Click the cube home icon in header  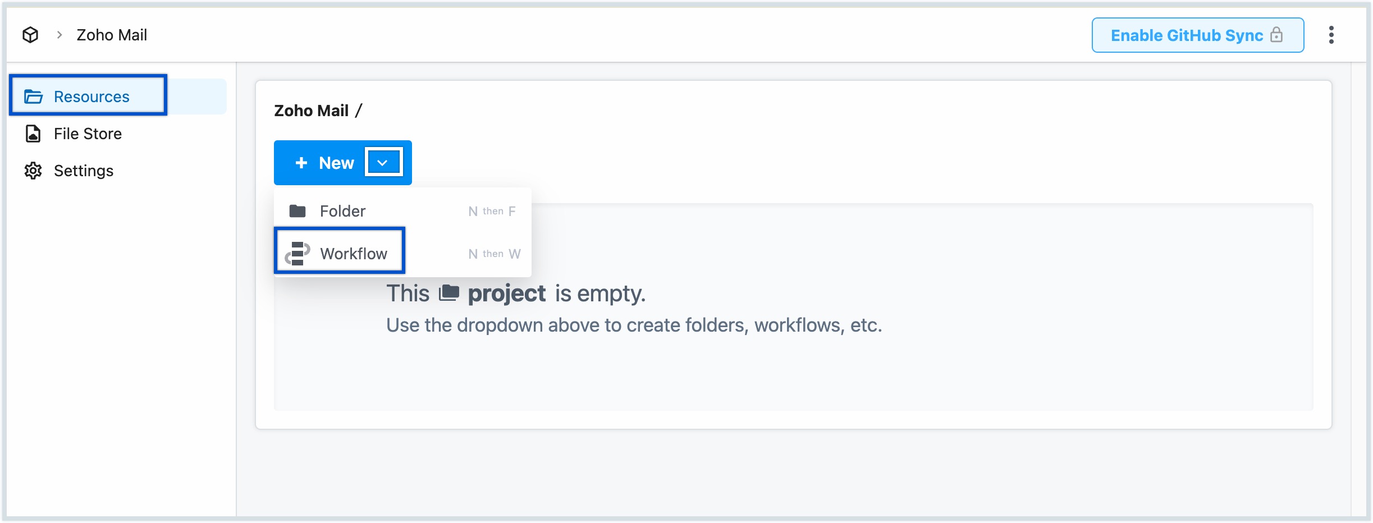tap(30, 35)
